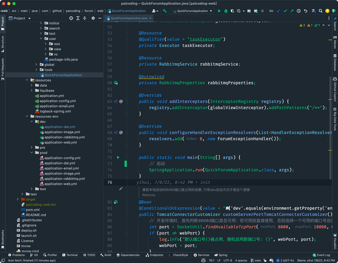The width and height of the screenshot is (338, 263).
Task: Open the Terminal tool window tab
Action: click(x=69, y=255)
